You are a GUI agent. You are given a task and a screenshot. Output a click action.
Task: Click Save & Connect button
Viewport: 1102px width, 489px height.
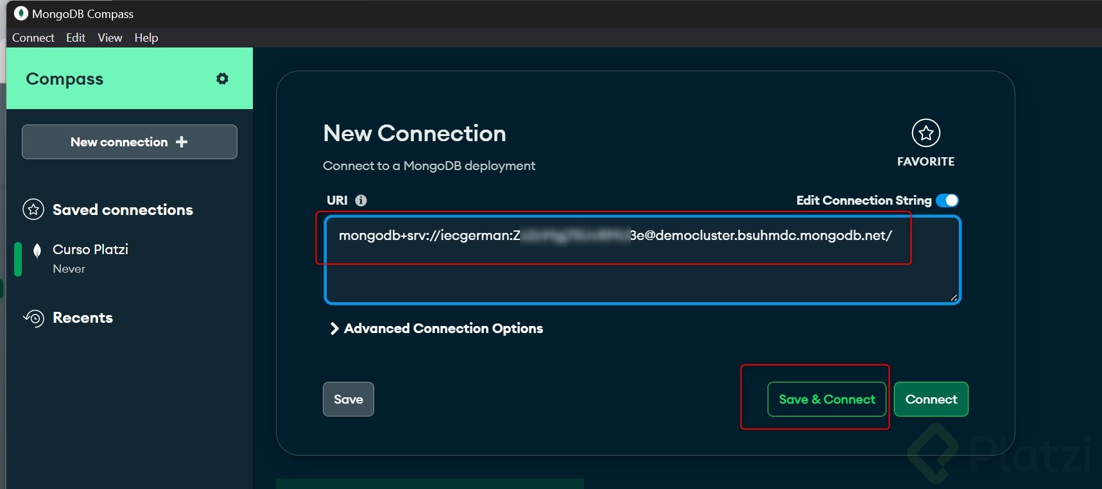coord(827,399)
